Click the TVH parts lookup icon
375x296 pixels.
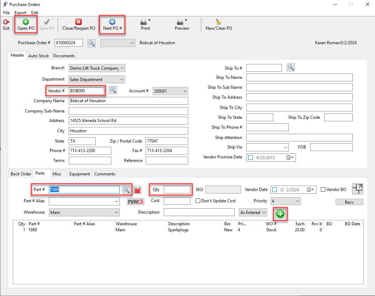pos(136,202)
